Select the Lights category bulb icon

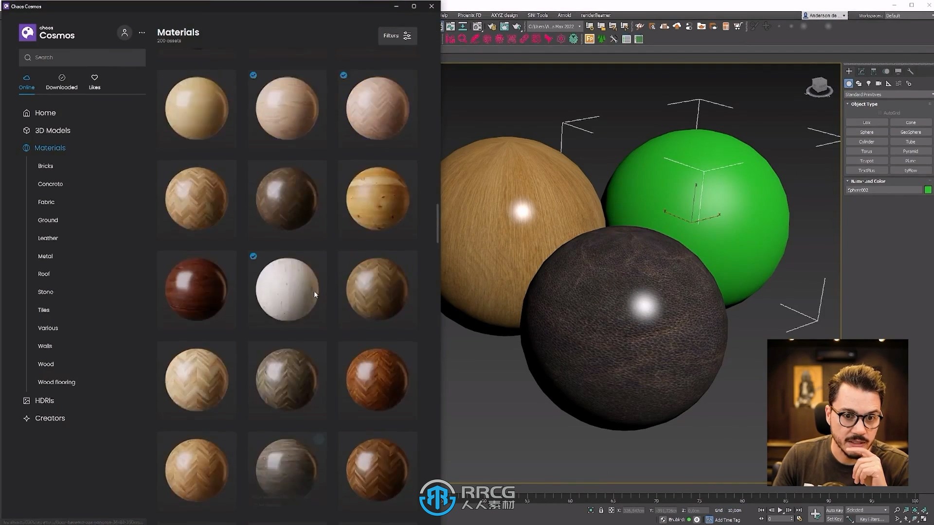point(869,84)
